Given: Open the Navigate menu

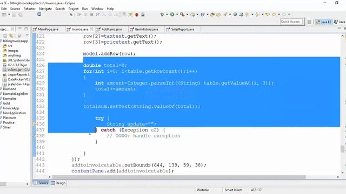Looking at the screenshot, I should click(45, 9).
